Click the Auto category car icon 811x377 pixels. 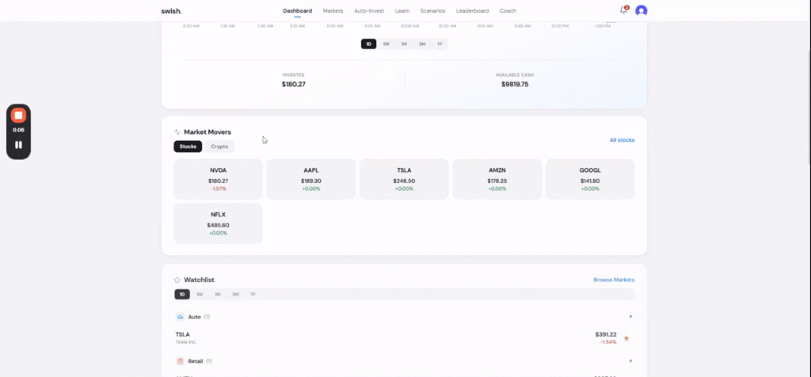(180, 317)
